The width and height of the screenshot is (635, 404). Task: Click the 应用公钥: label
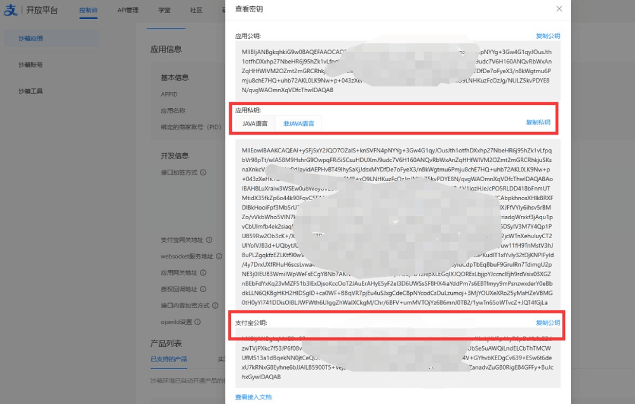click(x=248, y=36)
